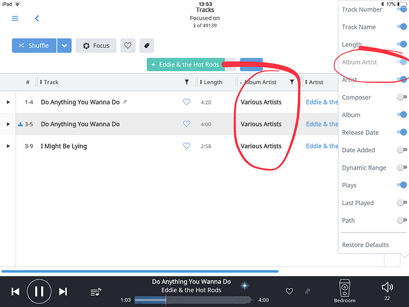Viewport: 409px width, 307px height.
Task: Toggle the Track Name column switch
Action: pos(402,26)
